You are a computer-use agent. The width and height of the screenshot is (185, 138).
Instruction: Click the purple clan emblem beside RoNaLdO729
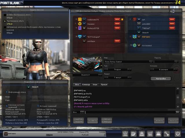(x=80, y=28)
